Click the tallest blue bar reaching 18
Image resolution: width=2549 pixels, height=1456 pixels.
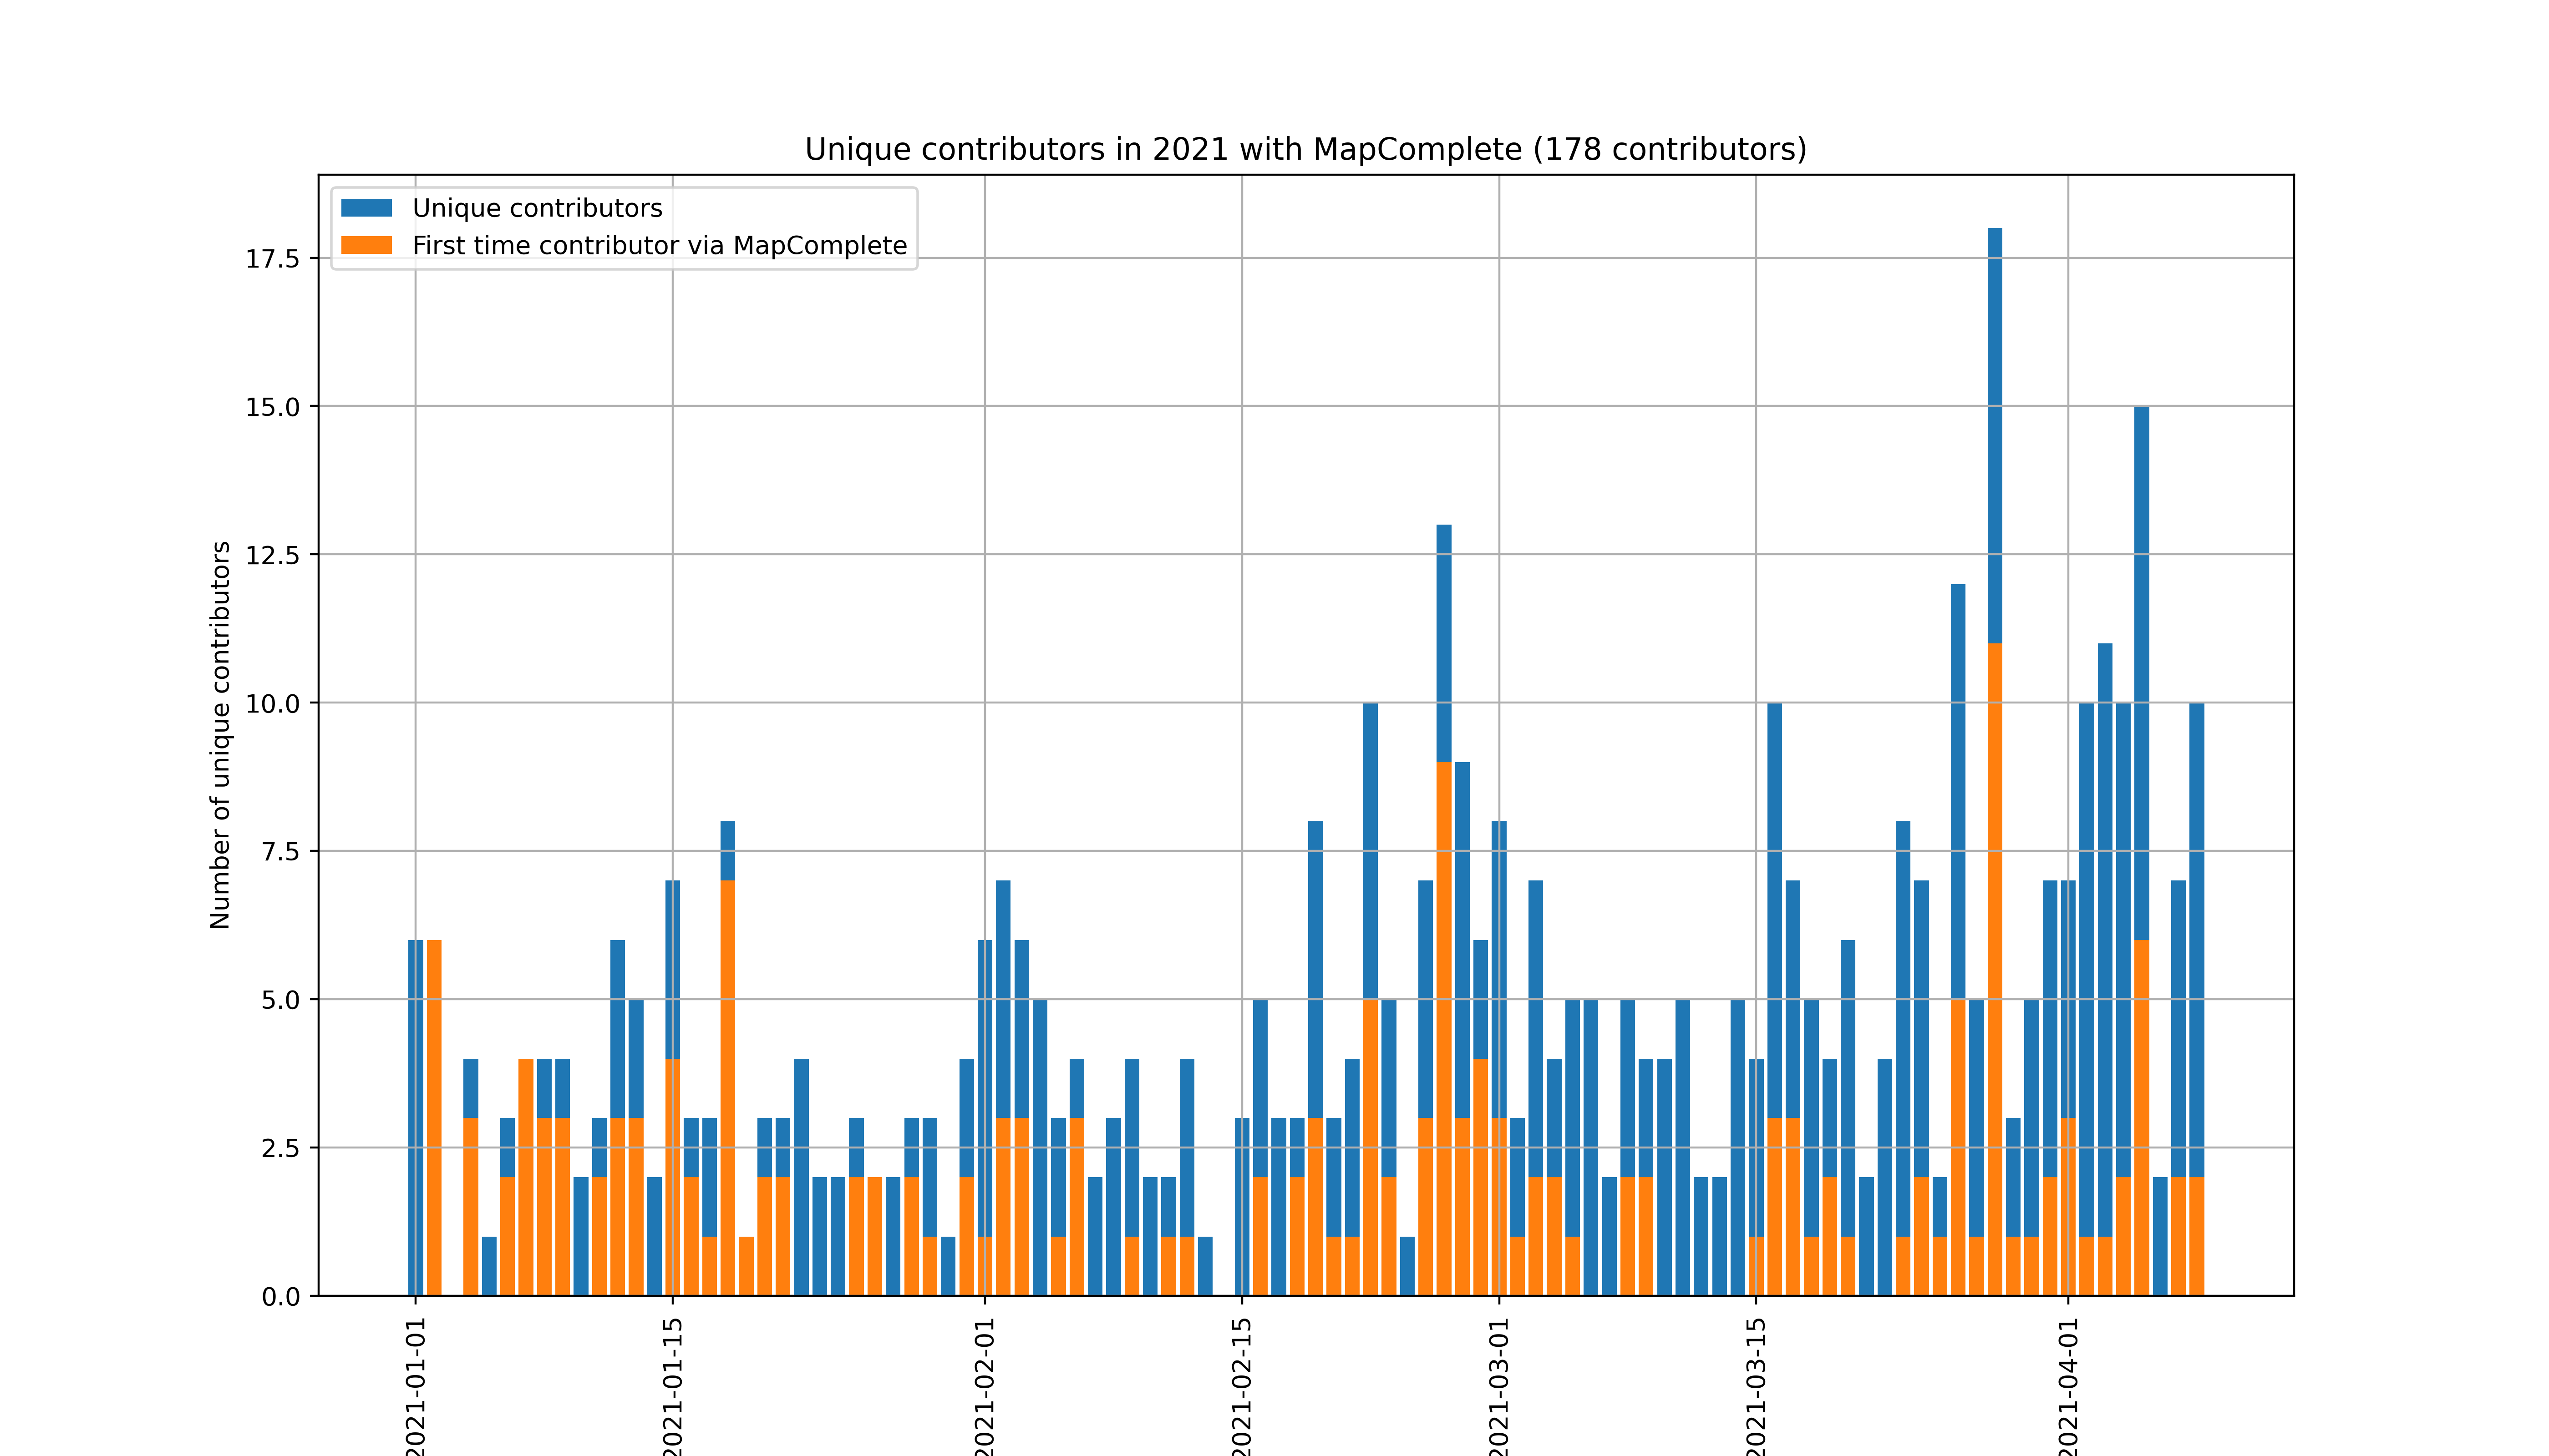pyautogui.click(x=1995, y=435)
